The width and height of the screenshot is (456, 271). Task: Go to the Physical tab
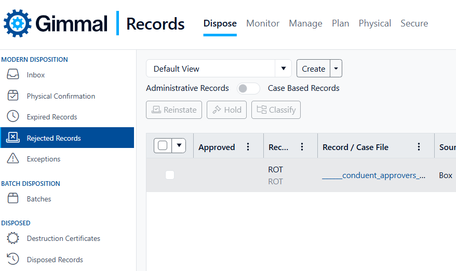[374, 23]
